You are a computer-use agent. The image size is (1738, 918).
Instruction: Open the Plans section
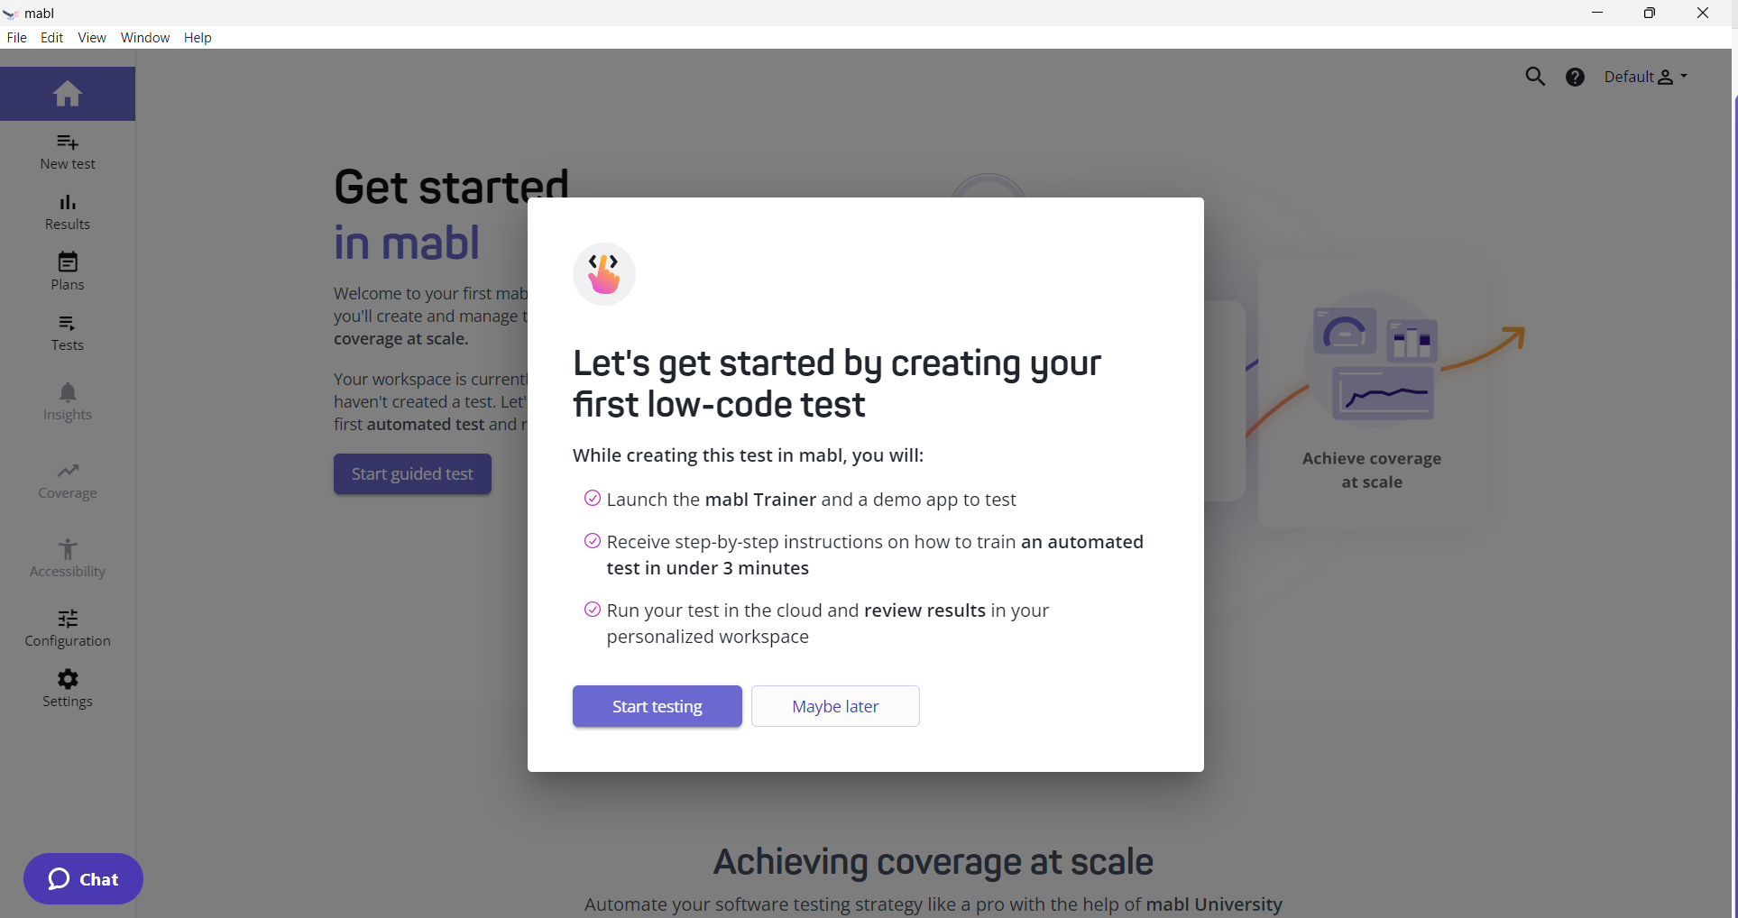pyautogui.click(x=67, y=271)
